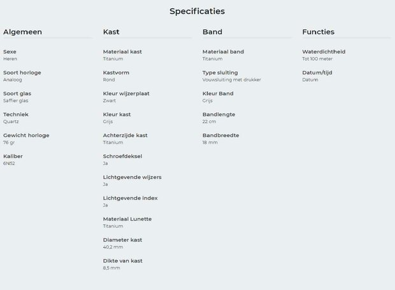Click the Sexe label
Screen dimensions: 395x290
click(x=10, y=52)
